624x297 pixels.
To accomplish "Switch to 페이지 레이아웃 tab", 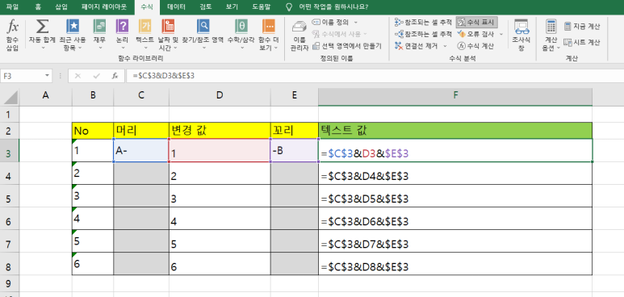I will pyautogui.click(x=104, y=6).
